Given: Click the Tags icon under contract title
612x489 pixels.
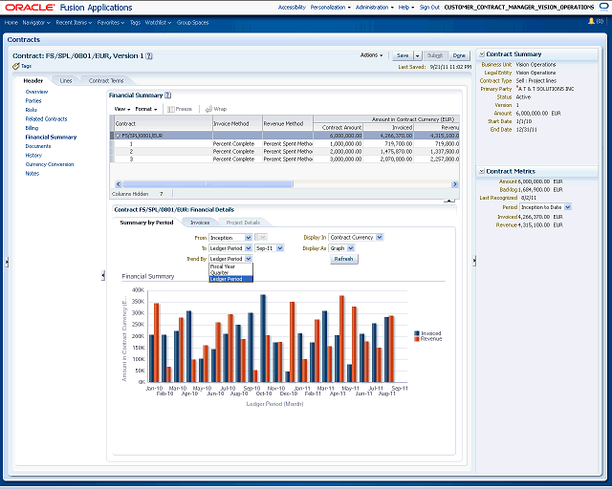Looking at the screenshot, I should point(16,66).
